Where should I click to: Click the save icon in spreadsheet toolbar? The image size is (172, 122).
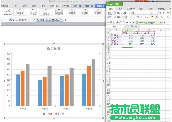click(111, 23)
